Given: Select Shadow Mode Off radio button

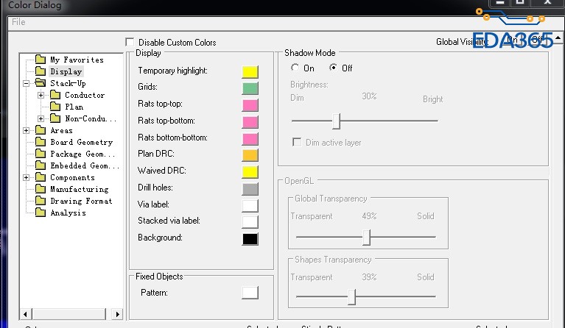Looking at the screenshot, I should [334, 68].
